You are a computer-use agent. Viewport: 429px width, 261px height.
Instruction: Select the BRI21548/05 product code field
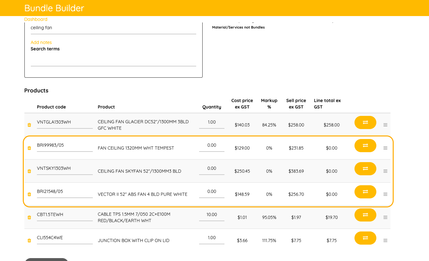click(x=65, y=191)
